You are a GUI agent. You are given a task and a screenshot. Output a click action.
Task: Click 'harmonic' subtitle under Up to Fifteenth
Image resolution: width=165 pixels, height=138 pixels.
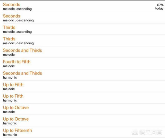tap(10, 135)
